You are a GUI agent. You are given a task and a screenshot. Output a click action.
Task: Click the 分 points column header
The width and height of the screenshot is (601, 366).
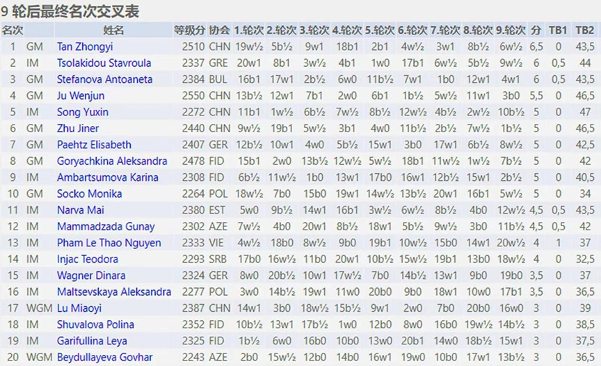[x=536, y=31]
